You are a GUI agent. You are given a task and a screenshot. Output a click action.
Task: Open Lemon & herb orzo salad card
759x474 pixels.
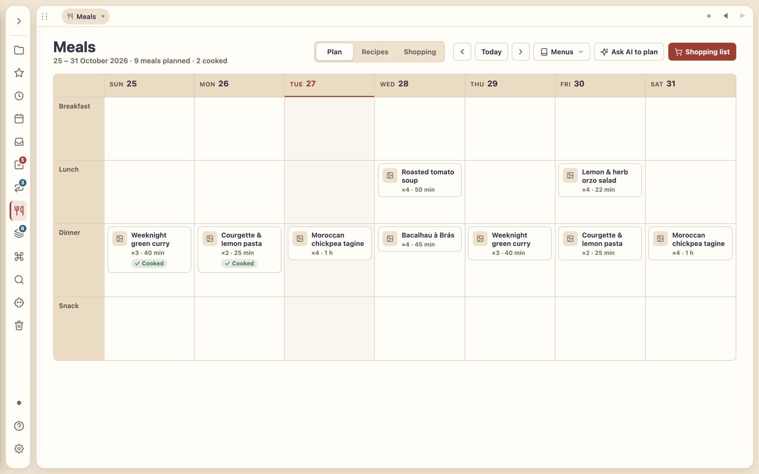(600, 180)
